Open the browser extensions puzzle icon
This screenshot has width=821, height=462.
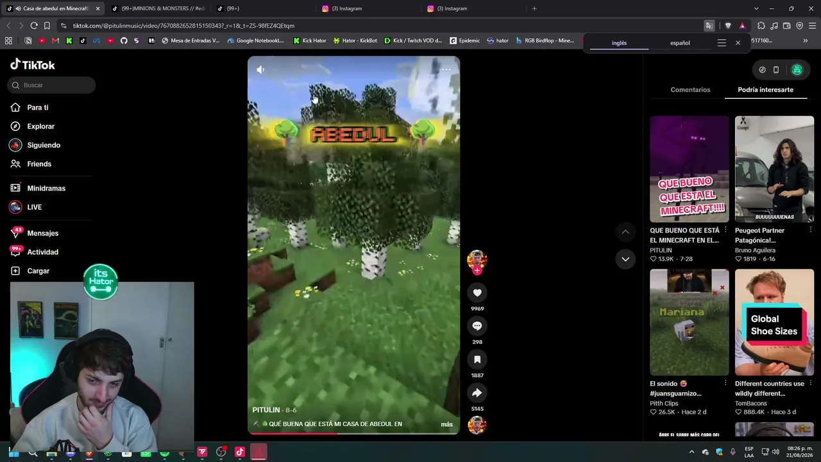pyautogui.click(x=761, y=26)
